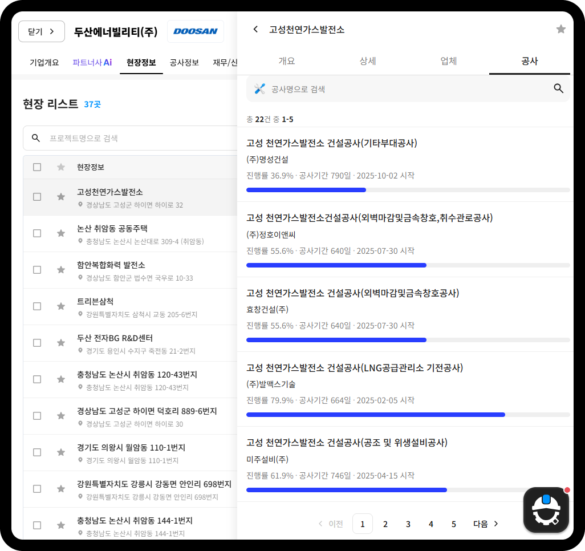Star the 경기도 의왕시 월암동 110-1번지 row
585x551 pixels.
pyautogui.click(x=61, y=452)
